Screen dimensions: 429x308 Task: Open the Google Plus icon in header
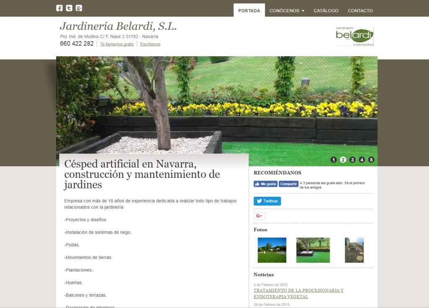coord(79,8)
